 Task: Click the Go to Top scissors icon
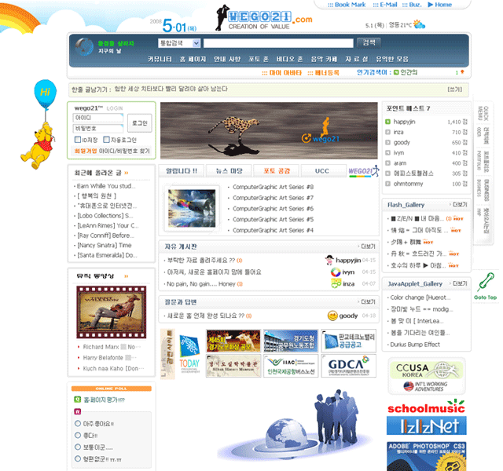pos(485,283)
